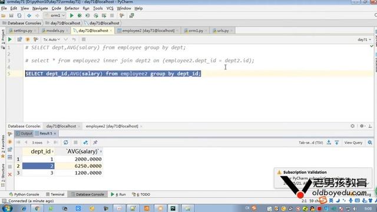Screen dimensions: 377x212
Task: Close the day71@localhost editor tab
Action: coord(111,31)
